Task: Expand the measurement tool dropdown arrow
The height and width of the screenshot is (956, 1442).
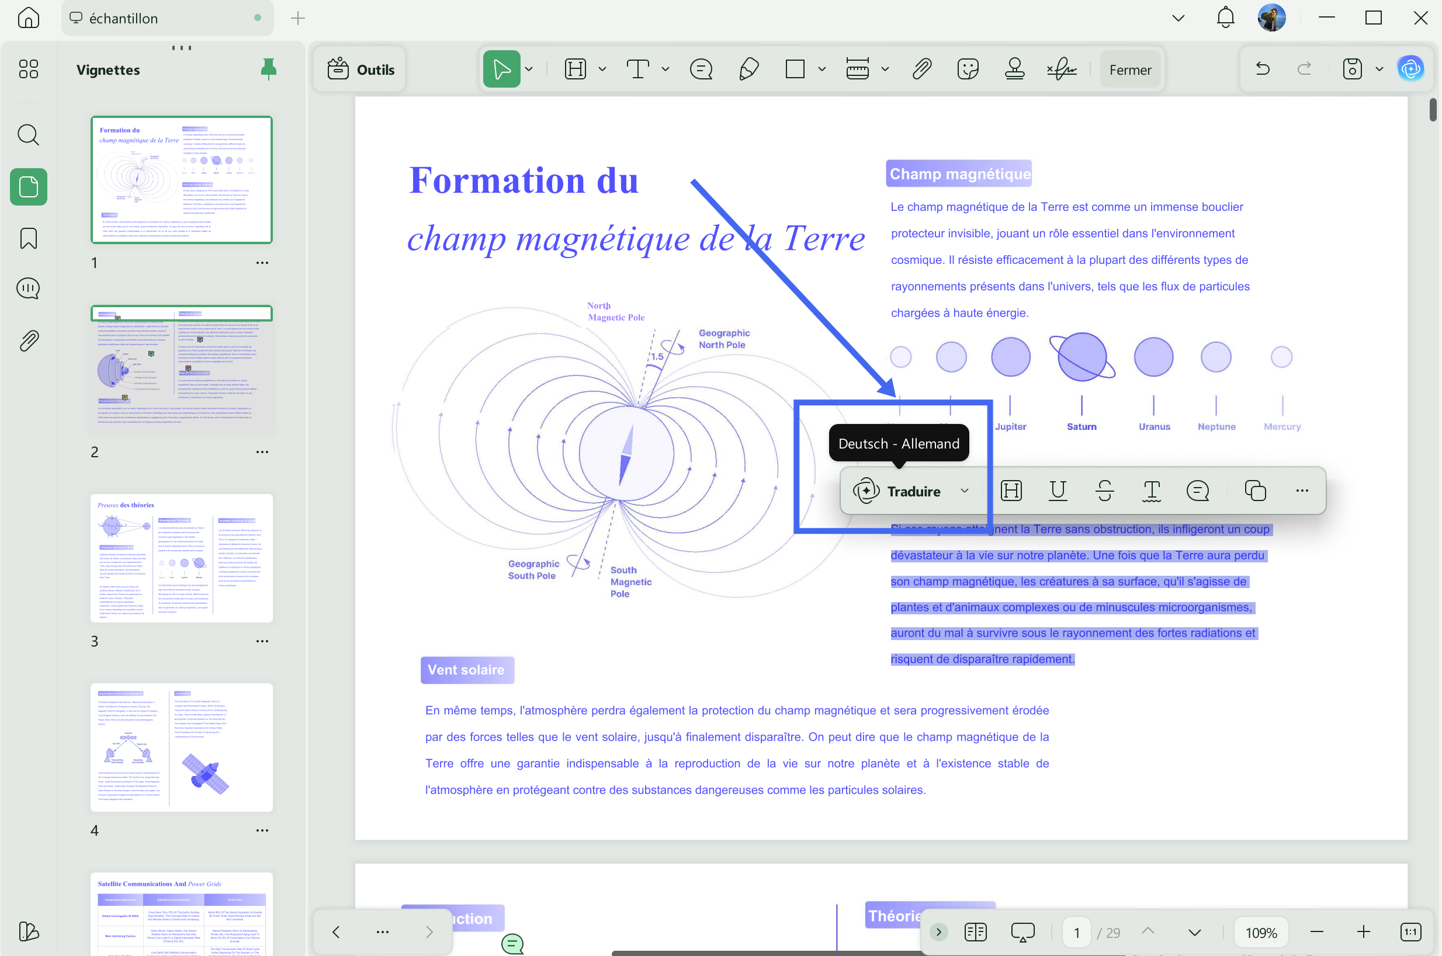Action: coord(885,69)
